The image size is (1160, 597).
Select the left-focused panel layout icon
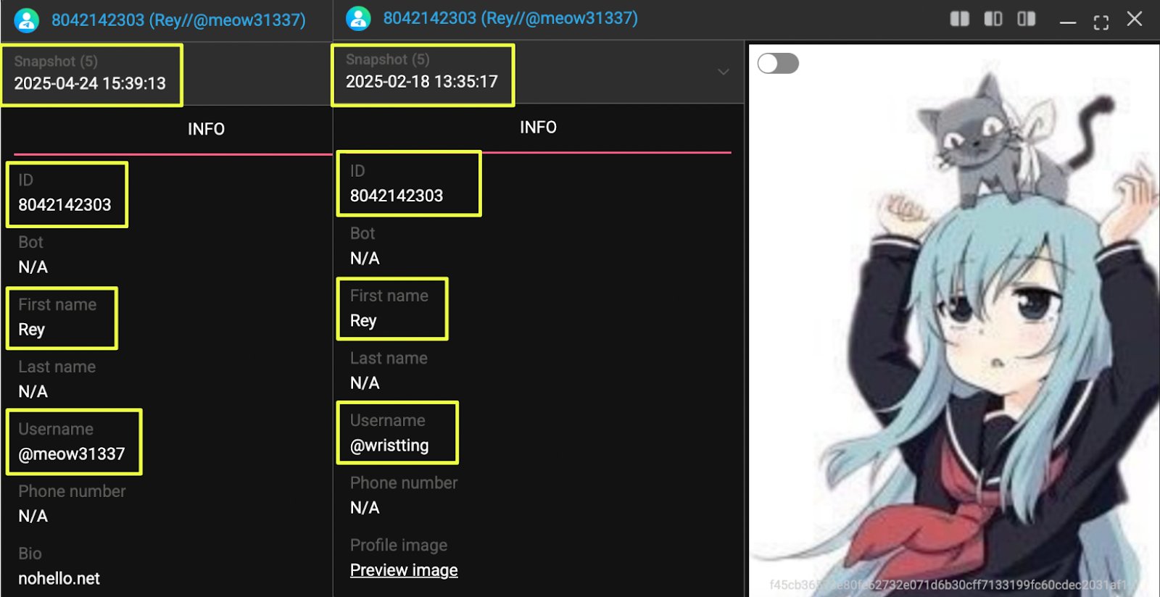(x=993, y=19)
